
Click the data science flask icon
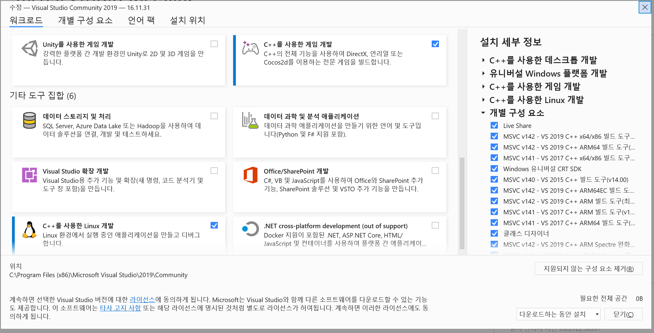point(250,120)
